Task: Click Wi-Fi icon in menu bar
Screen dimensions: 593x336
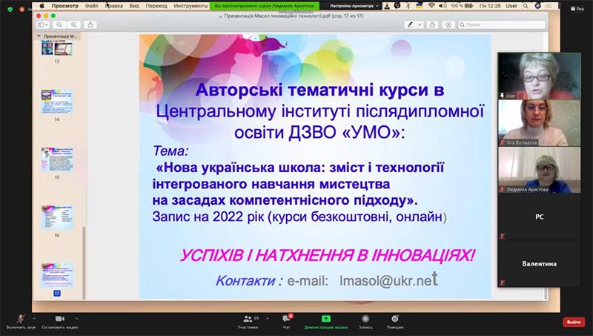Action: (x=431, y=6)
